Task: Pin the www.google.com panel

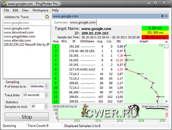Action: (x=162, y=16)
